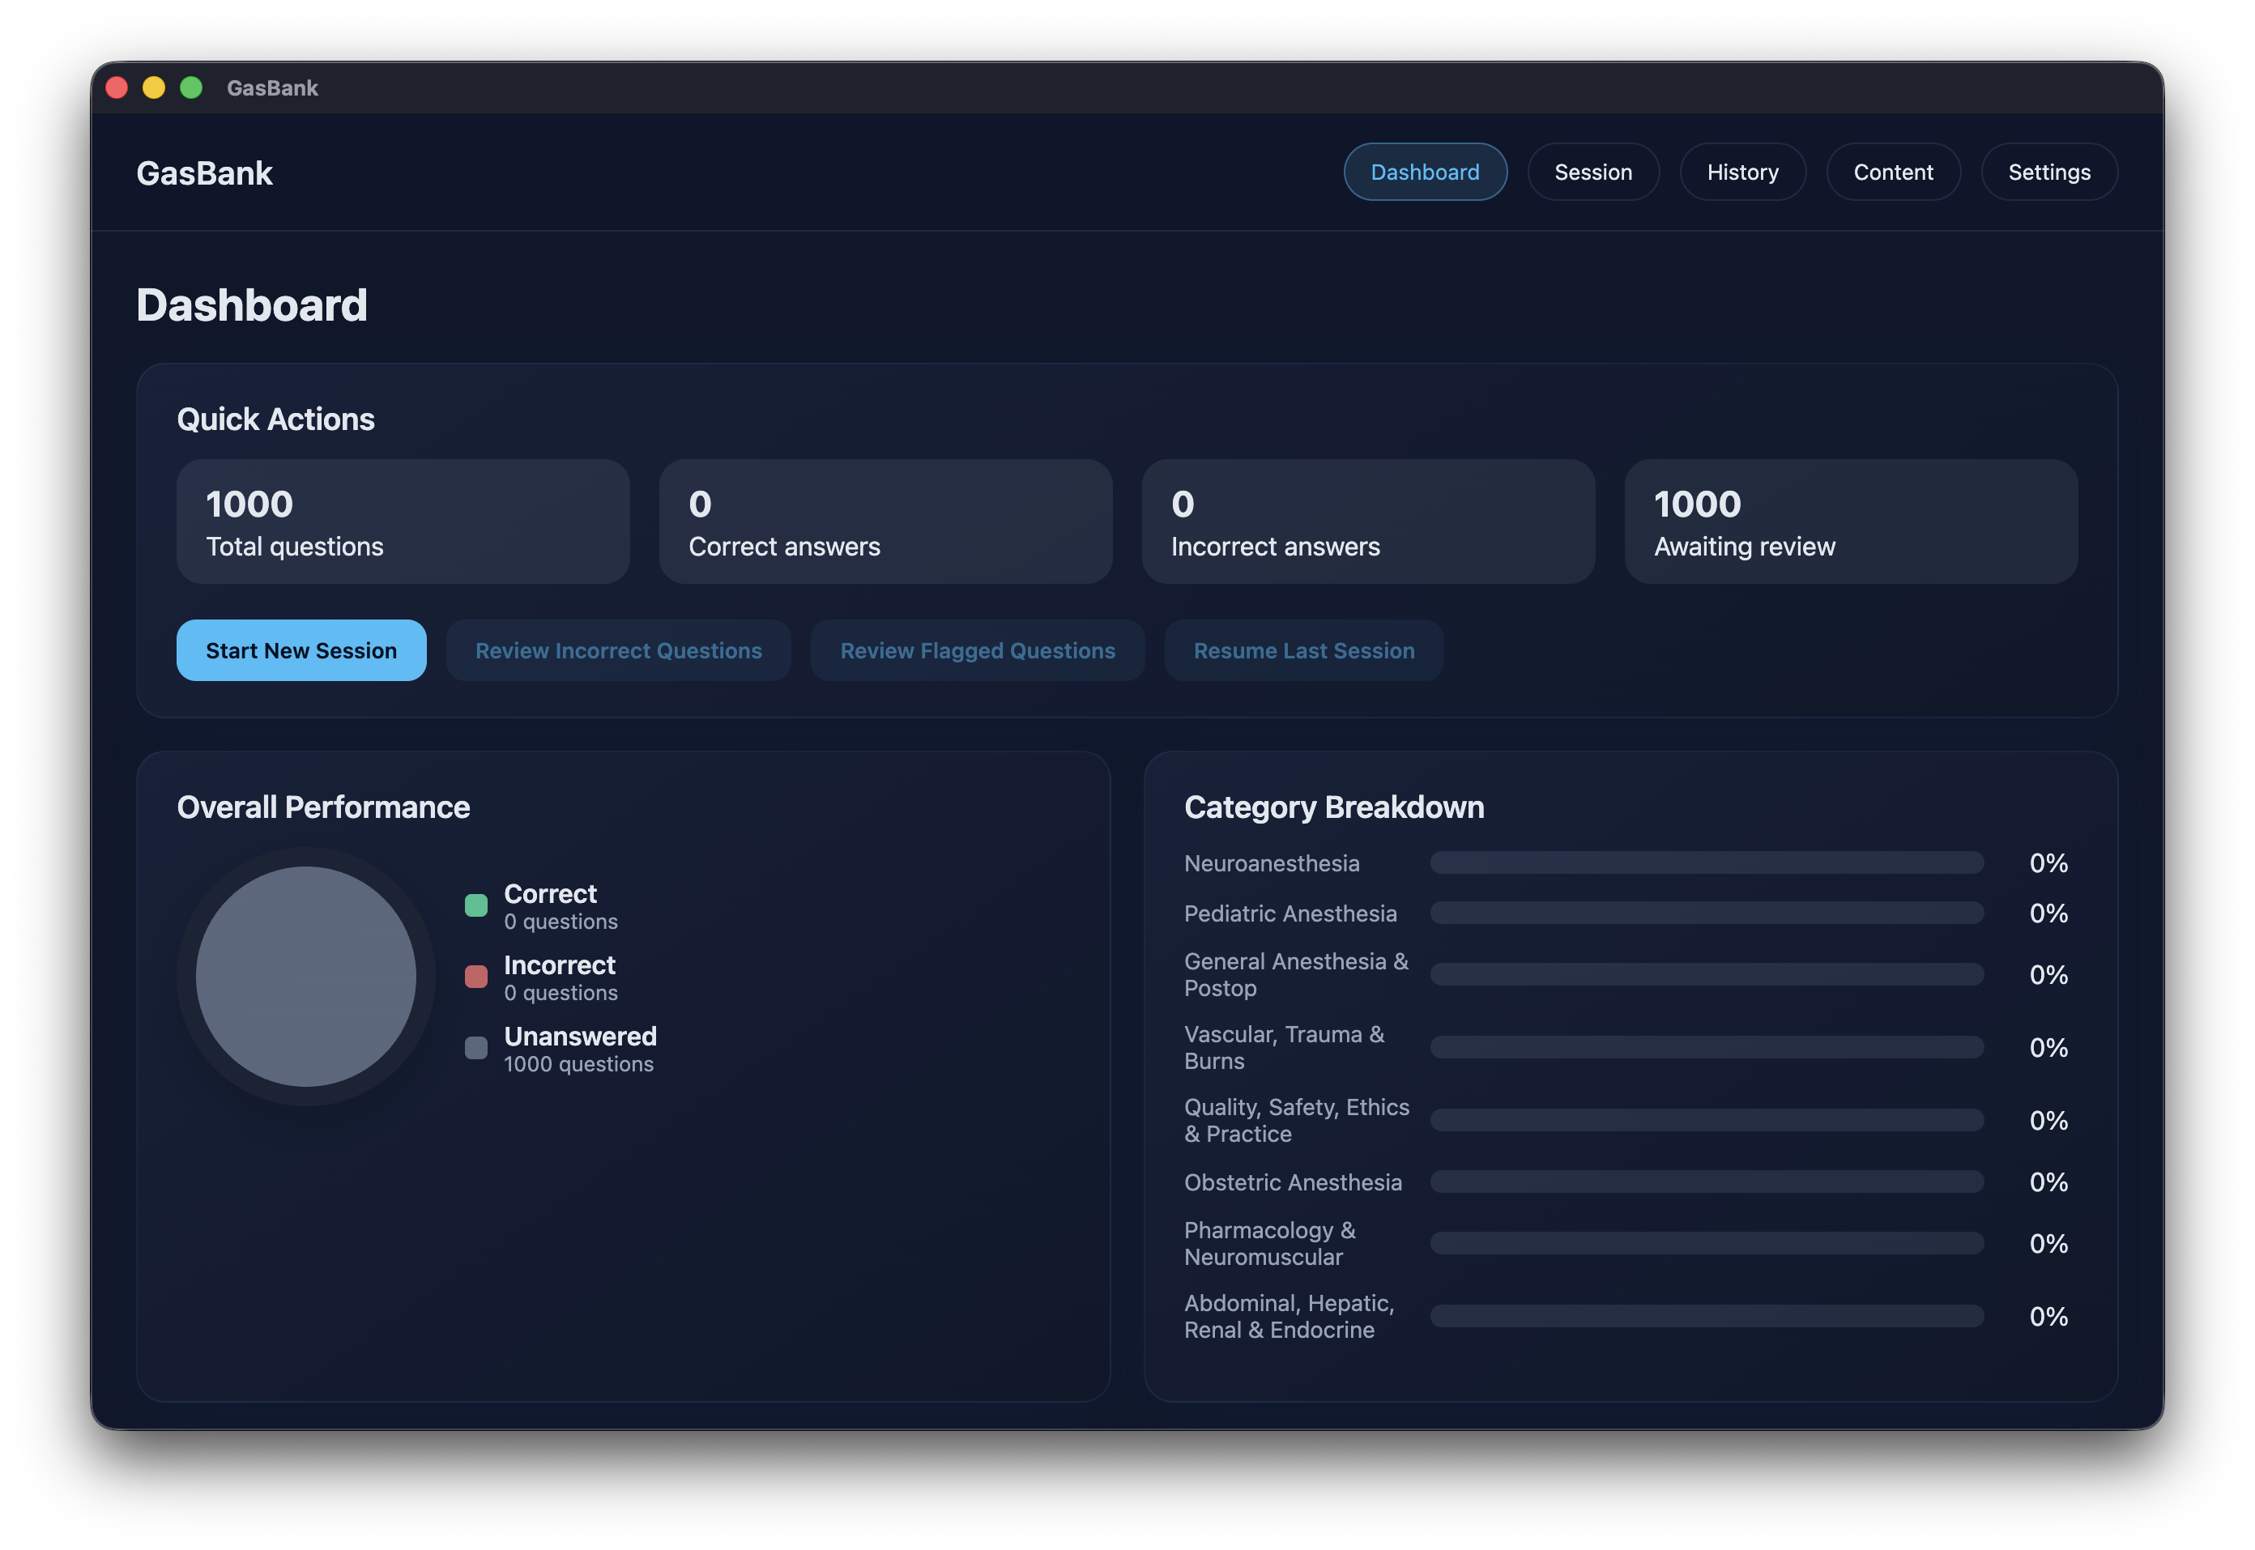Click the Total questions stat card
Image resolution: width=2255 pixels, height=1550 pixels.
click(x=403, y=522)
